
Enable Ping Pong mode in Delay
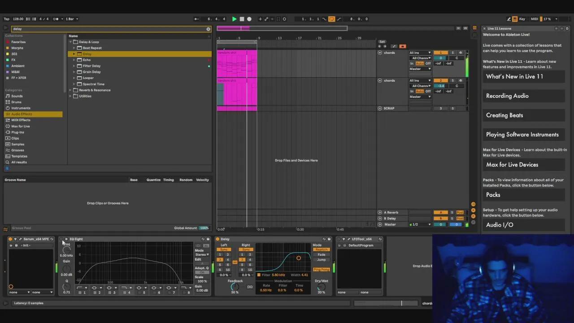322,270
